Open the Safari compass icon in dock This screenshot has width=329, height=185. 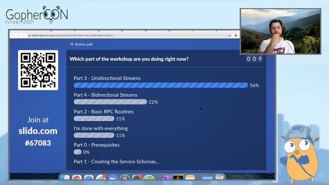coord(89,177)
